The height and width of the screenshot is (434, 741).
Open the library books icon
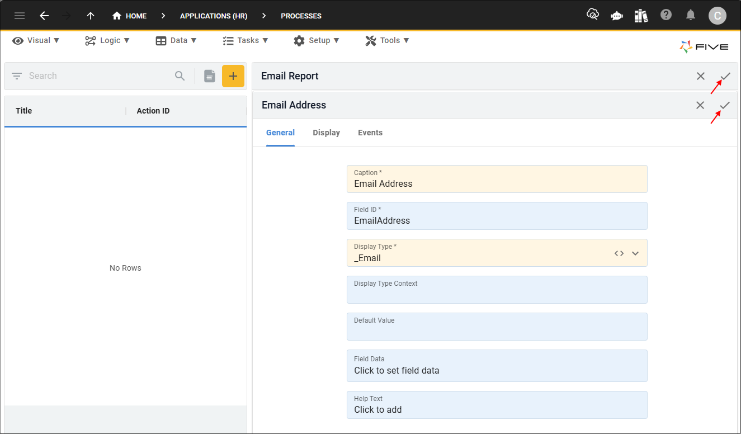tap(641, 16)
